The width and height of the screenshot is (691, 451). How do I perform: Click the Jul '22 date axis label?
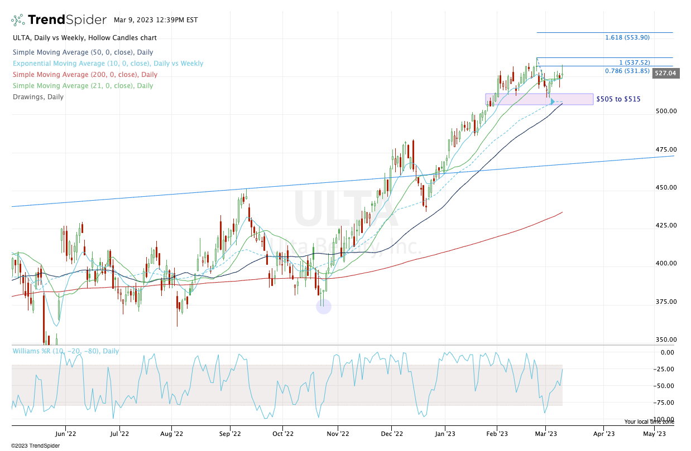119,433
